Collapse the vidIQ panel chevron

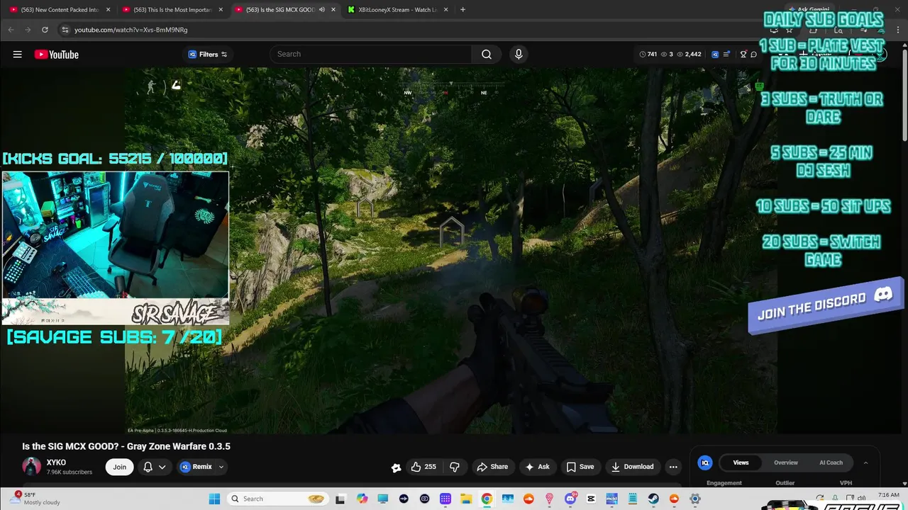(x=865, y=463)
